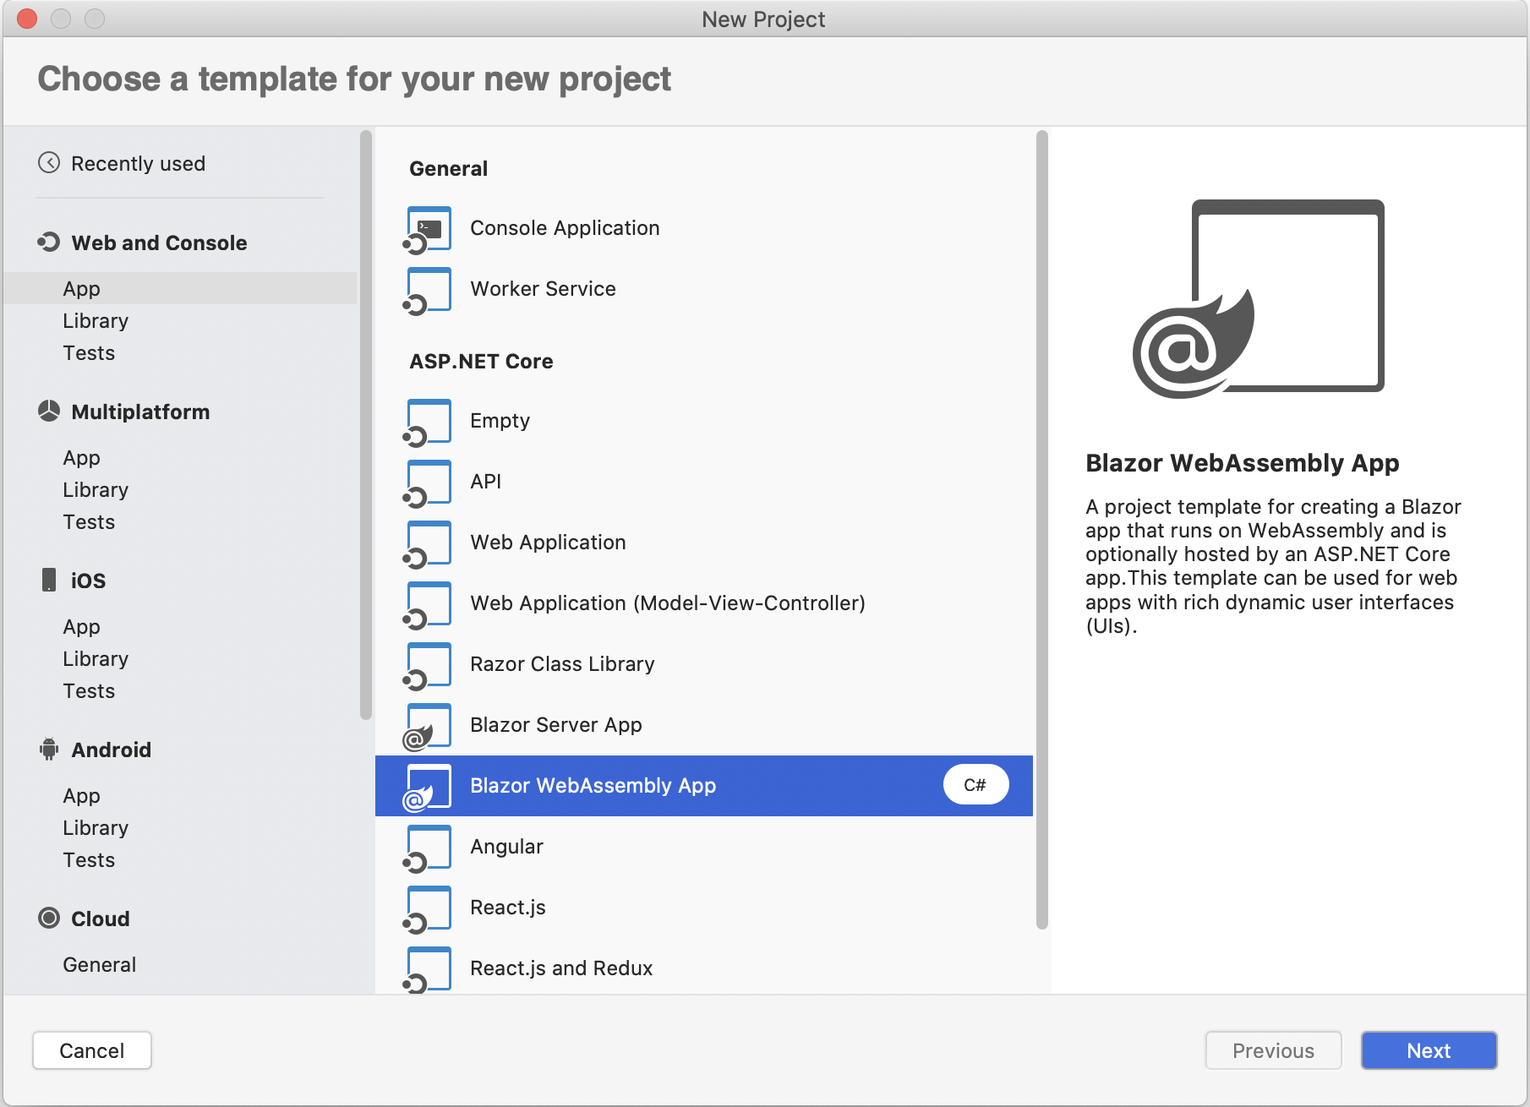
Task: Click the iOS phone icon
Action: click(49, 580)
